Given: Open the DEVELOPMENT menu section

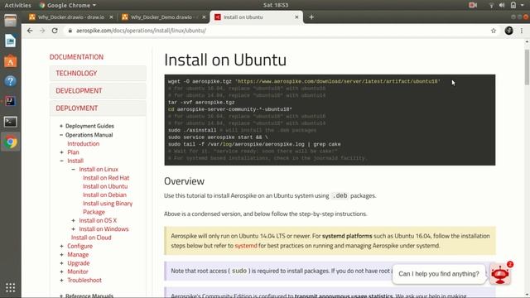Looking at the screenshot, I should pyautogui.click(x=98, y=91).
